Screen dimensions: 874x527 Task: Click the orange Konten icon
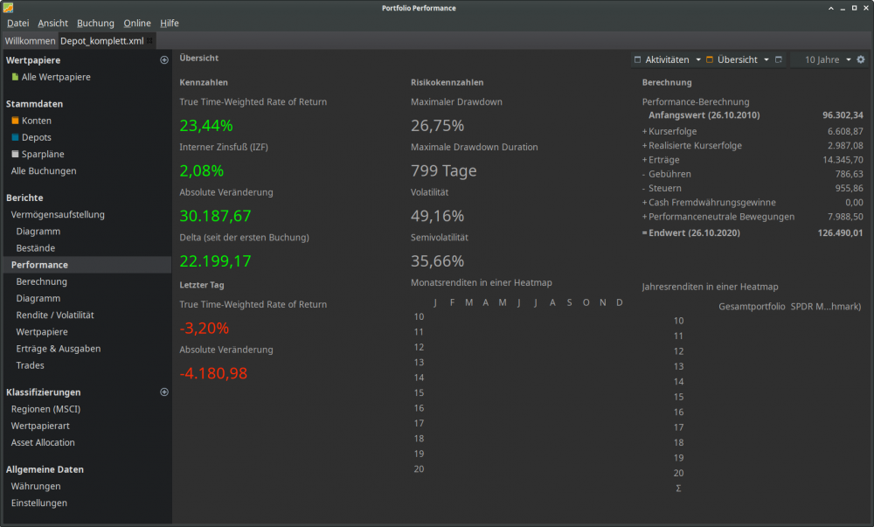(15, 121)
